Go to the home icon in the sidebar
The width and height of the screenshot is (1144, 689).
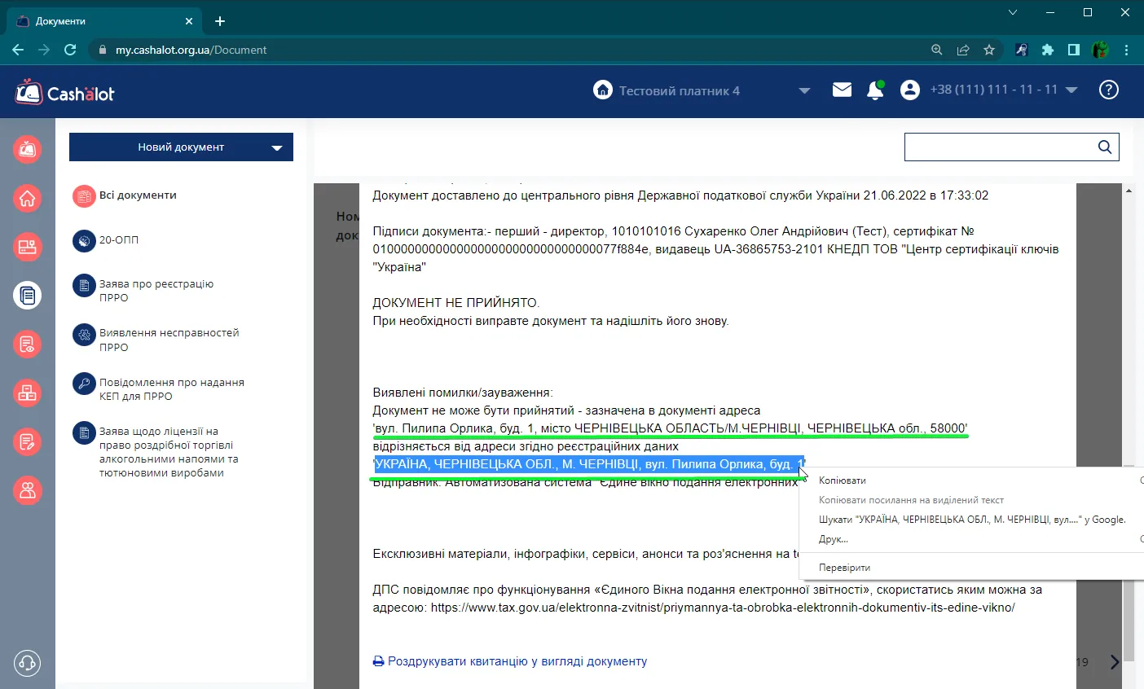click(x=28, y=198)
